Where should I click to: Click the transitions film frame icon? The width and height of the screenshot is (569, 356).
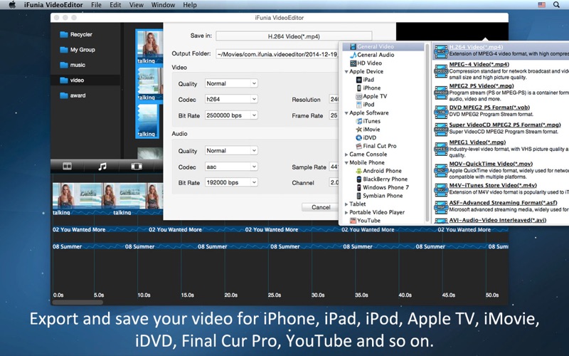coord(137,167)
